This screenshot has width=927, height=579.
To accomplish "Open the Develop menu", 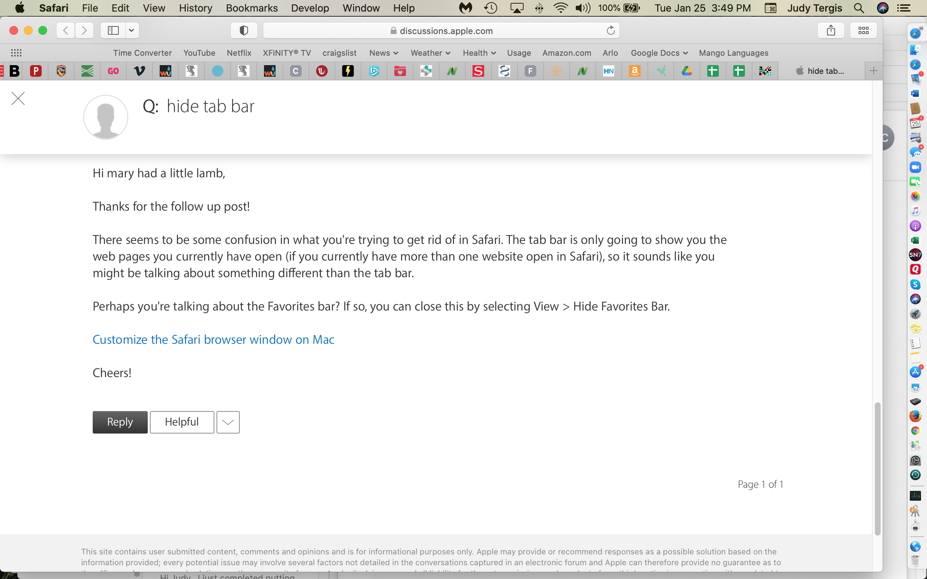I will (x=310, y=8).
